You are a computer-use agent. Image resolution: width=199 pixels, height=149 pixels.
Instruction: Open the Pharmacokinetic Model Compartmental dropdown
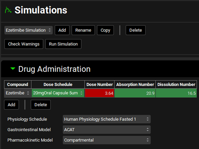tap(106, 140)
